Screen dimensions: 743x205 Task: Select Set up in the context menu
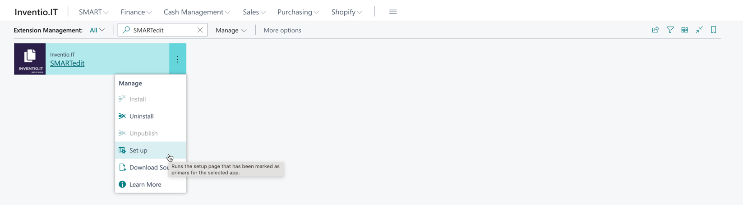(x=138, y=150)
